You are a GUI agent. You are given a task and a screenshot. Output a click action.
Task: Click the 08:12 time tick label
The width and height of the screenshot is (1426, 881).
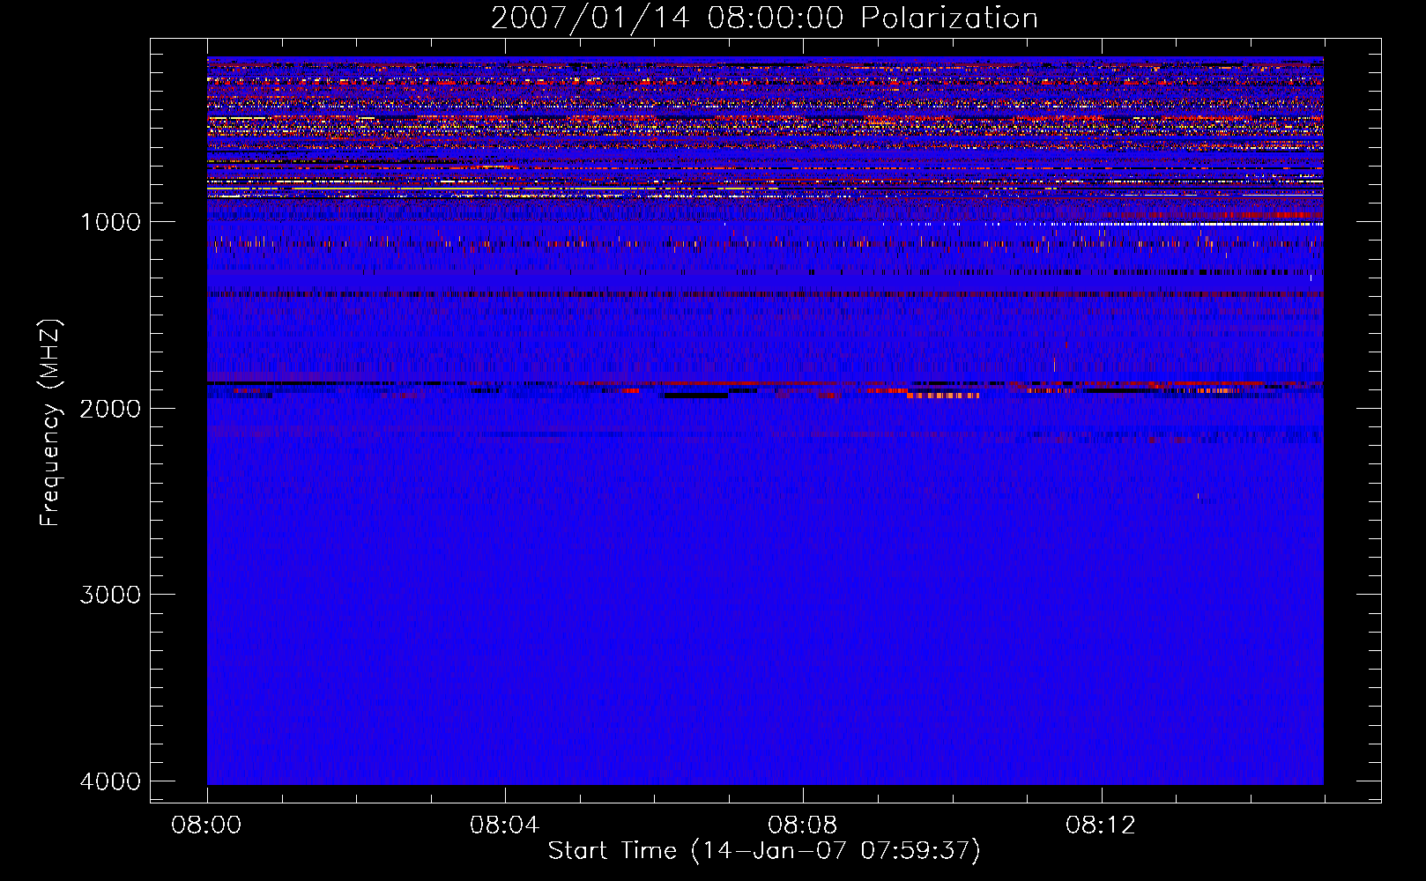[x=1101, y=825]
